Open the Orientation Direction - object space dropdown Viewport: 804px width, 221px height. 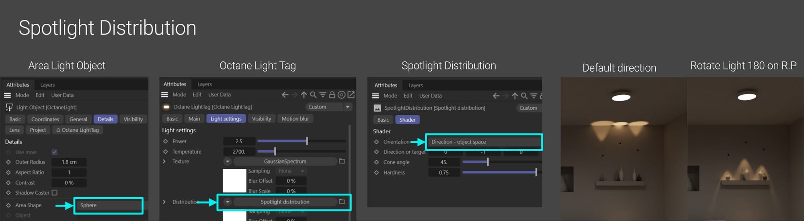(484, 142)
